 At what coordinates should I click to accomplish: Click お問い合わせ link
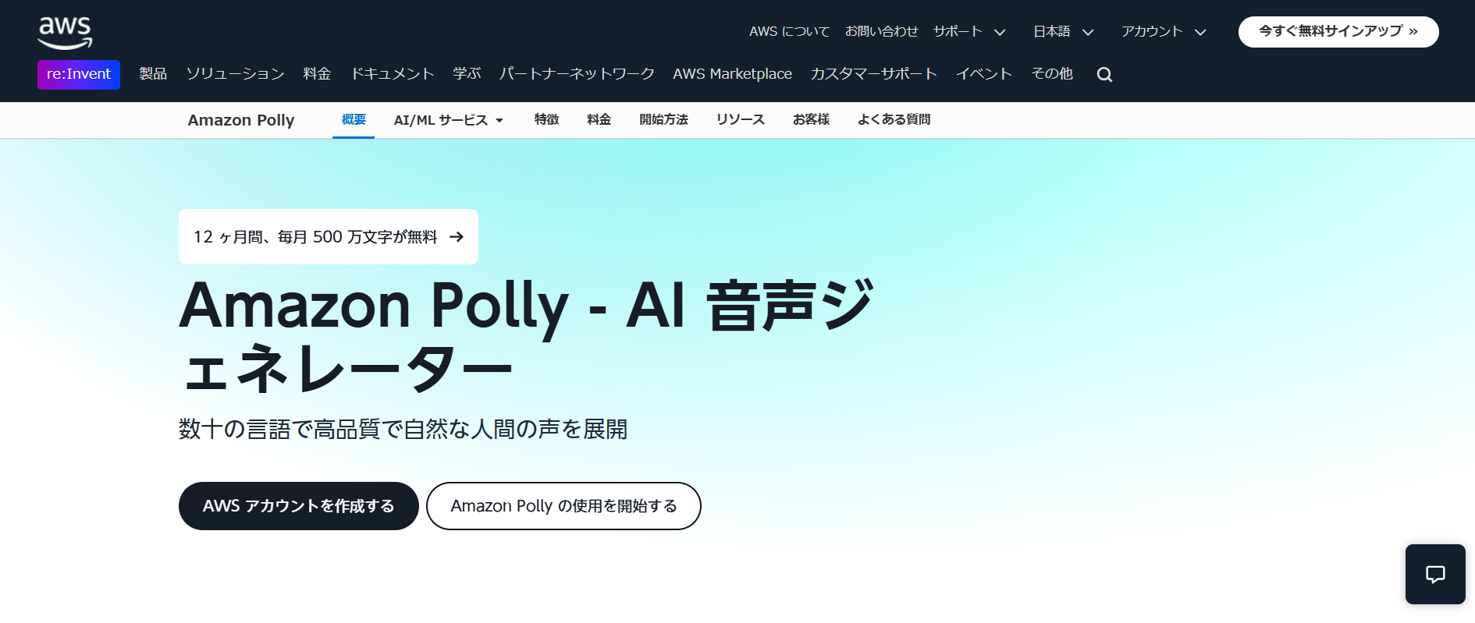881,31
